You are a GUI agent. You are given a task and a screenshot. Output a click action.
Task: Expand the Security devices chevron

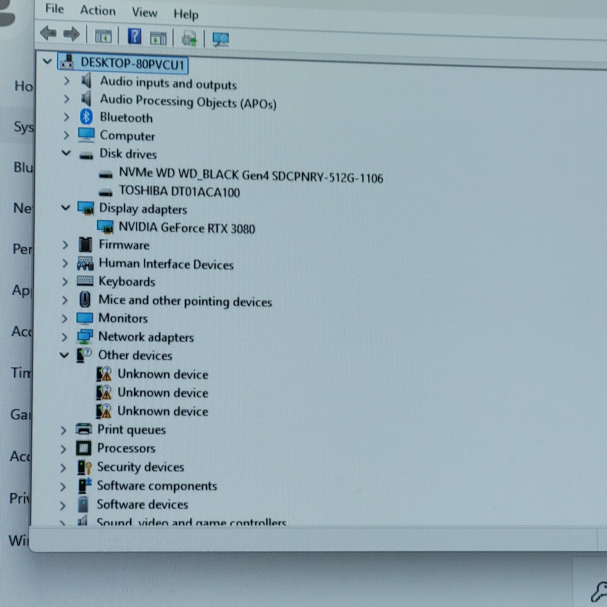(63, 467)
